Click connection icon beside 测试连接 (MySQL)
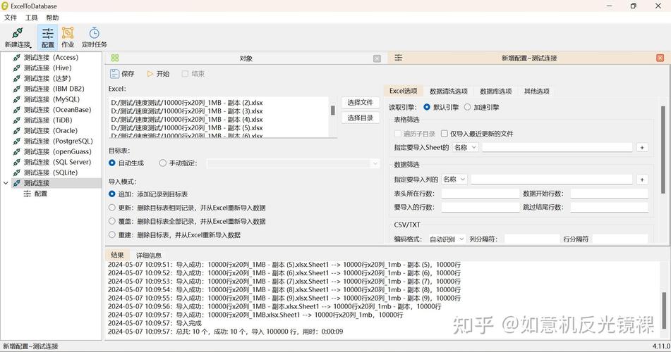 tap(17, 99)
